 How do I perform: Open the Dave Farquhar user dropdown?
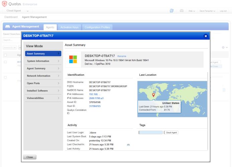(207, 11)
